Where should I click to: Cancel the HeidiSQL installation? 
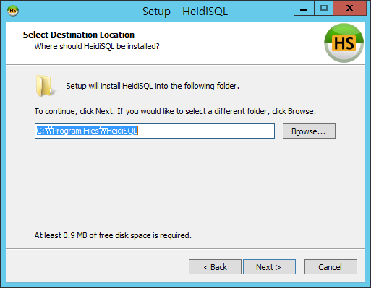[331, 267]
